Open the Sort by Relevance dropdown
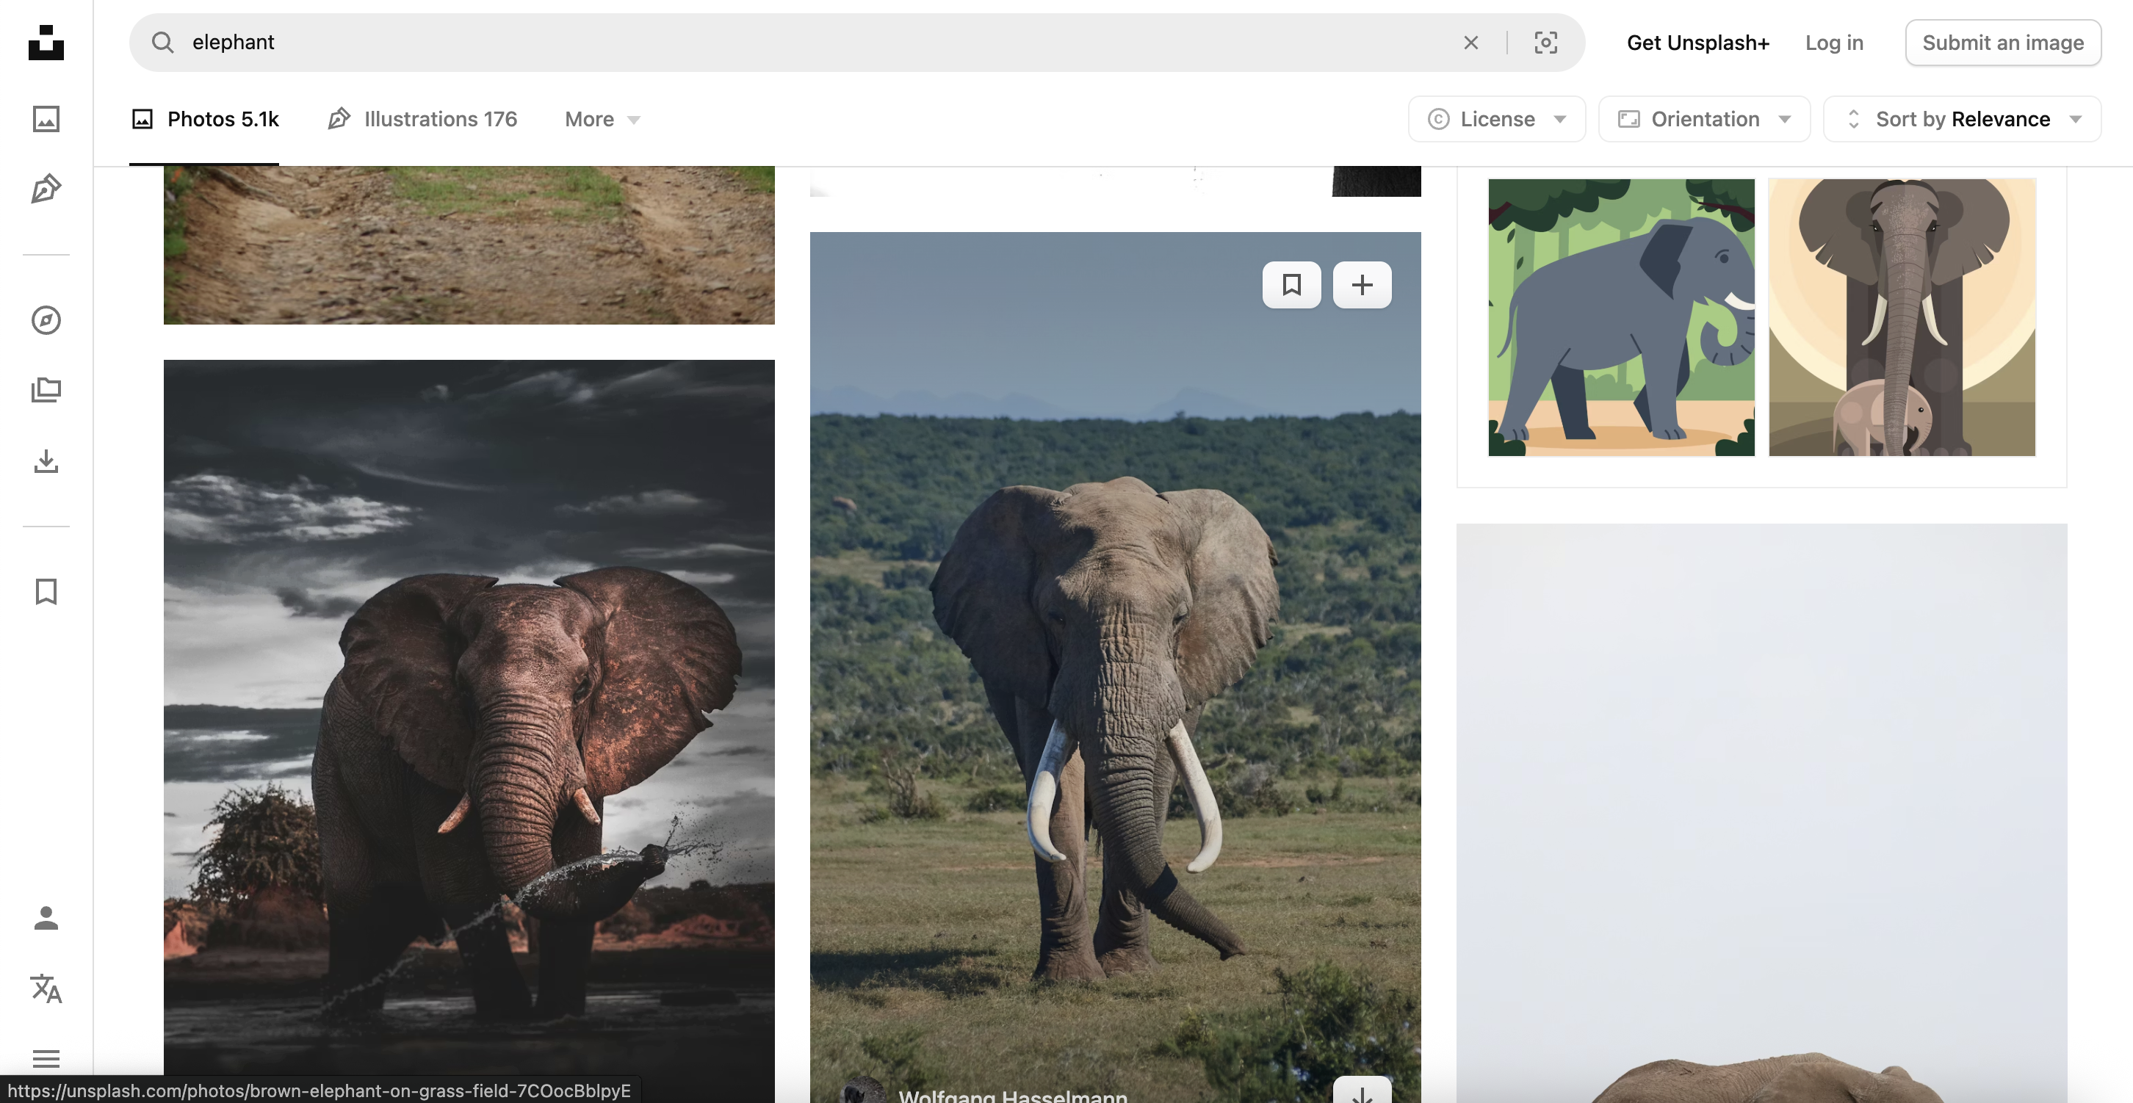The width and height of the screenshot is (2133, 1103). pyautogui.click(x=1963, y=119)
